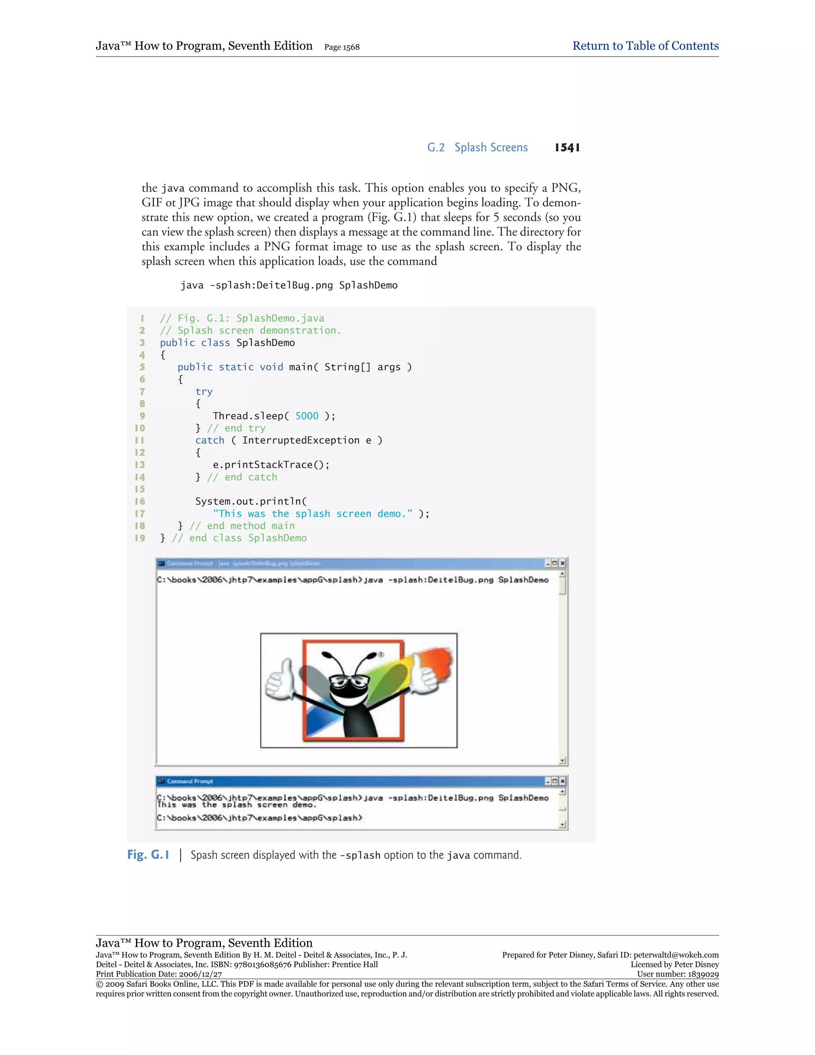Viewport: 815px width, 1055px height.
Task: Click the lower Command Prompt system menu icon
Action: [162, 781]
